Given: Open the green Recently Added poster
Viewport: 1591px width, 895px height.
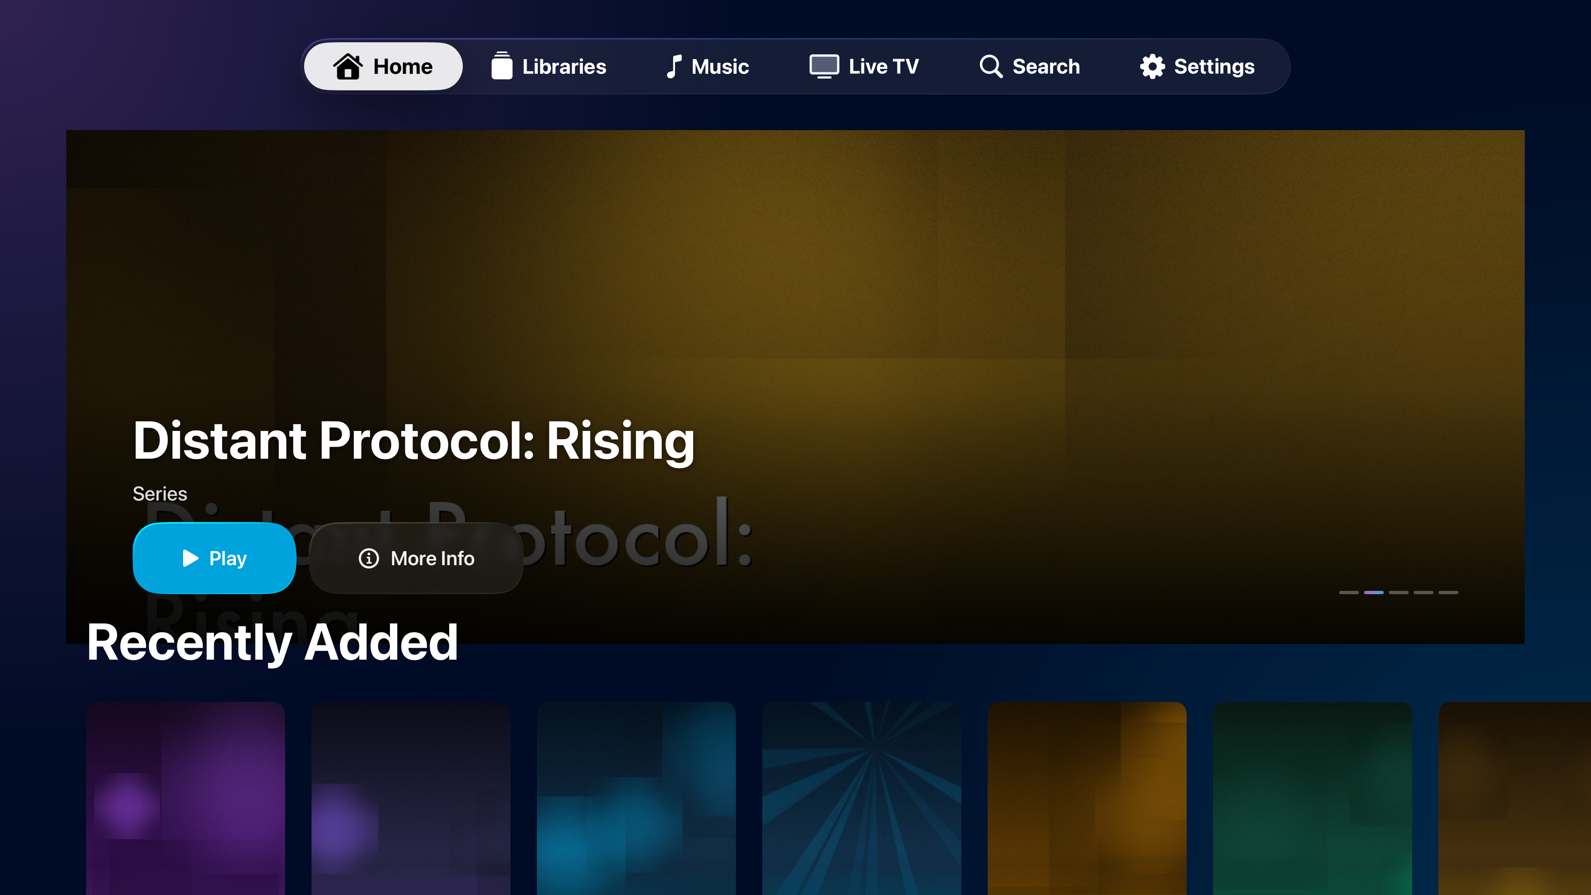Looking at the screenshot, I should (1313, 798).
